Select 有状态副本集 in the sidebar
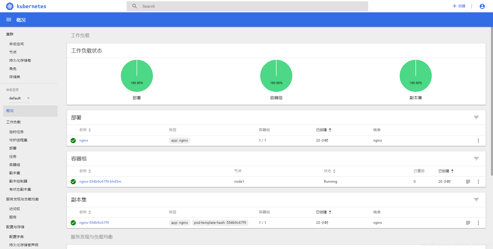493x249 pixels. click(x=20, y=189)
